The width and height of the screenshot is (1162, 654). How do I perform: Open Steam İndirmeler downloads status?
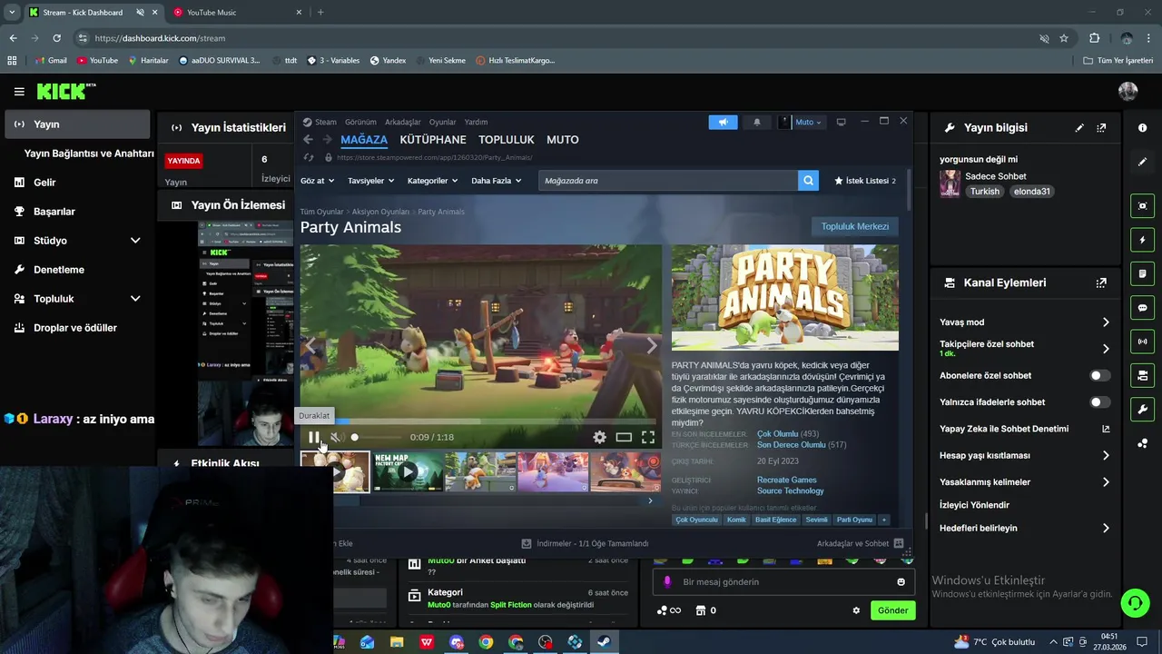(585, 543)
